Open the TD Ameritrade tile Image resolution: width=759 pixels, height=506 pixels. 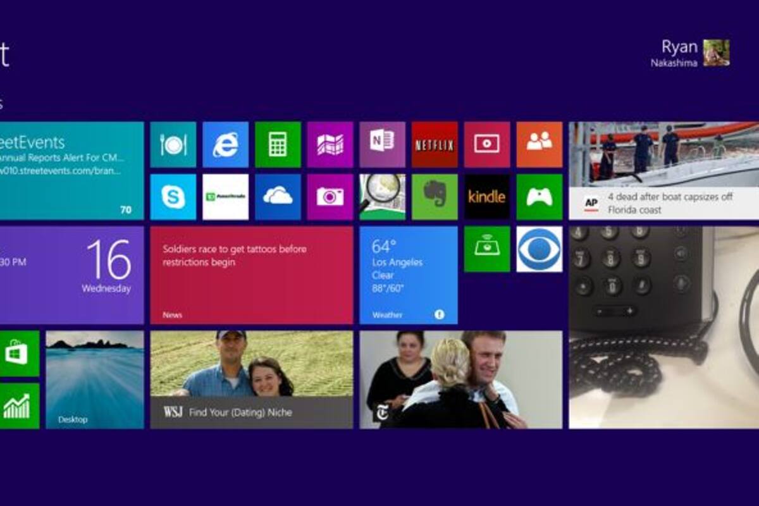point(226,197)
